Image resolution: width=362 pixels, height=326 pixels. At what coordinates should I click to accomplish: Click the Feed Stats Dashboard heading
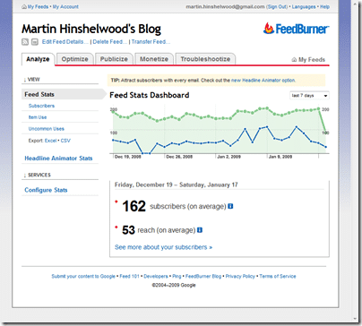(150, 95)
